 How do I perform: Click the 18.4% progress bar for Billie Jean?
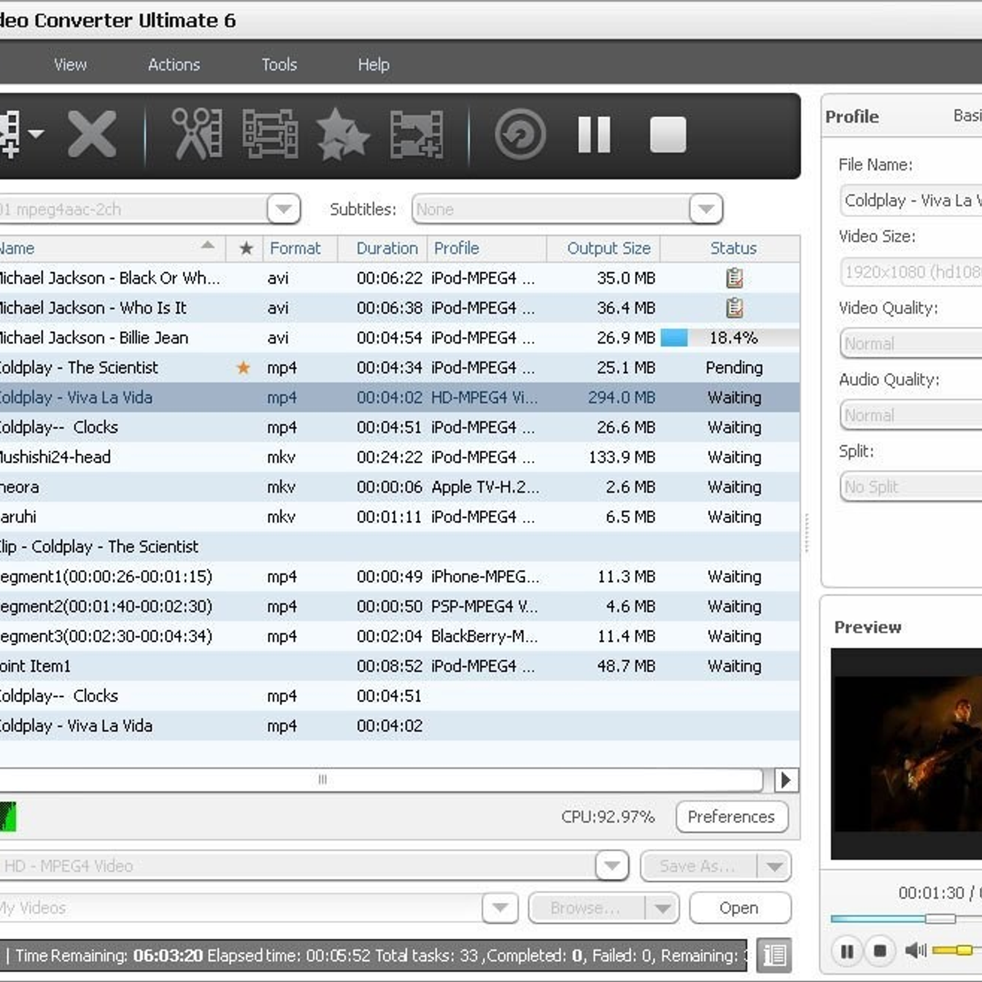730,338
